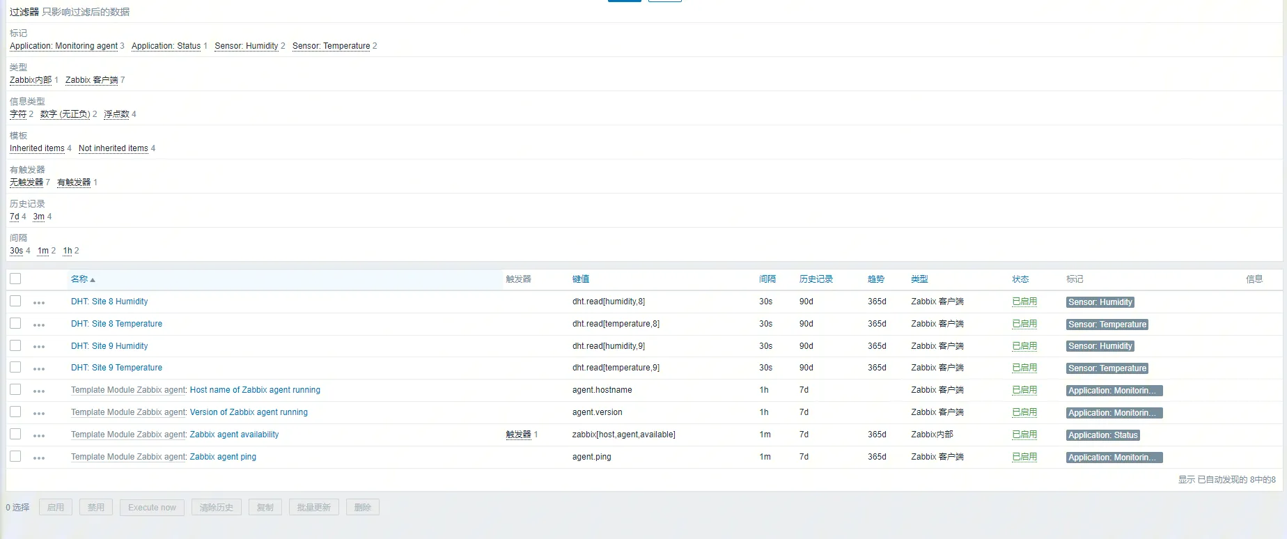This screenshot has height=539, width=1287.
Task: Open the three-dot menu for Version of Zabbix agent running
Action: coord(39,413)
